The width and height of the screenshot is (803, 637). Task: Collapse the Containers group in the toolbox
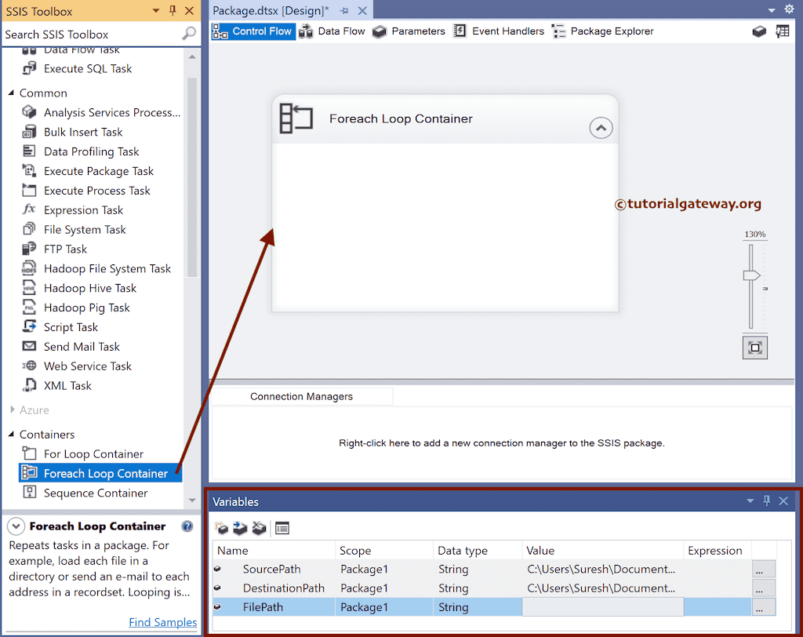coord(10,434)
